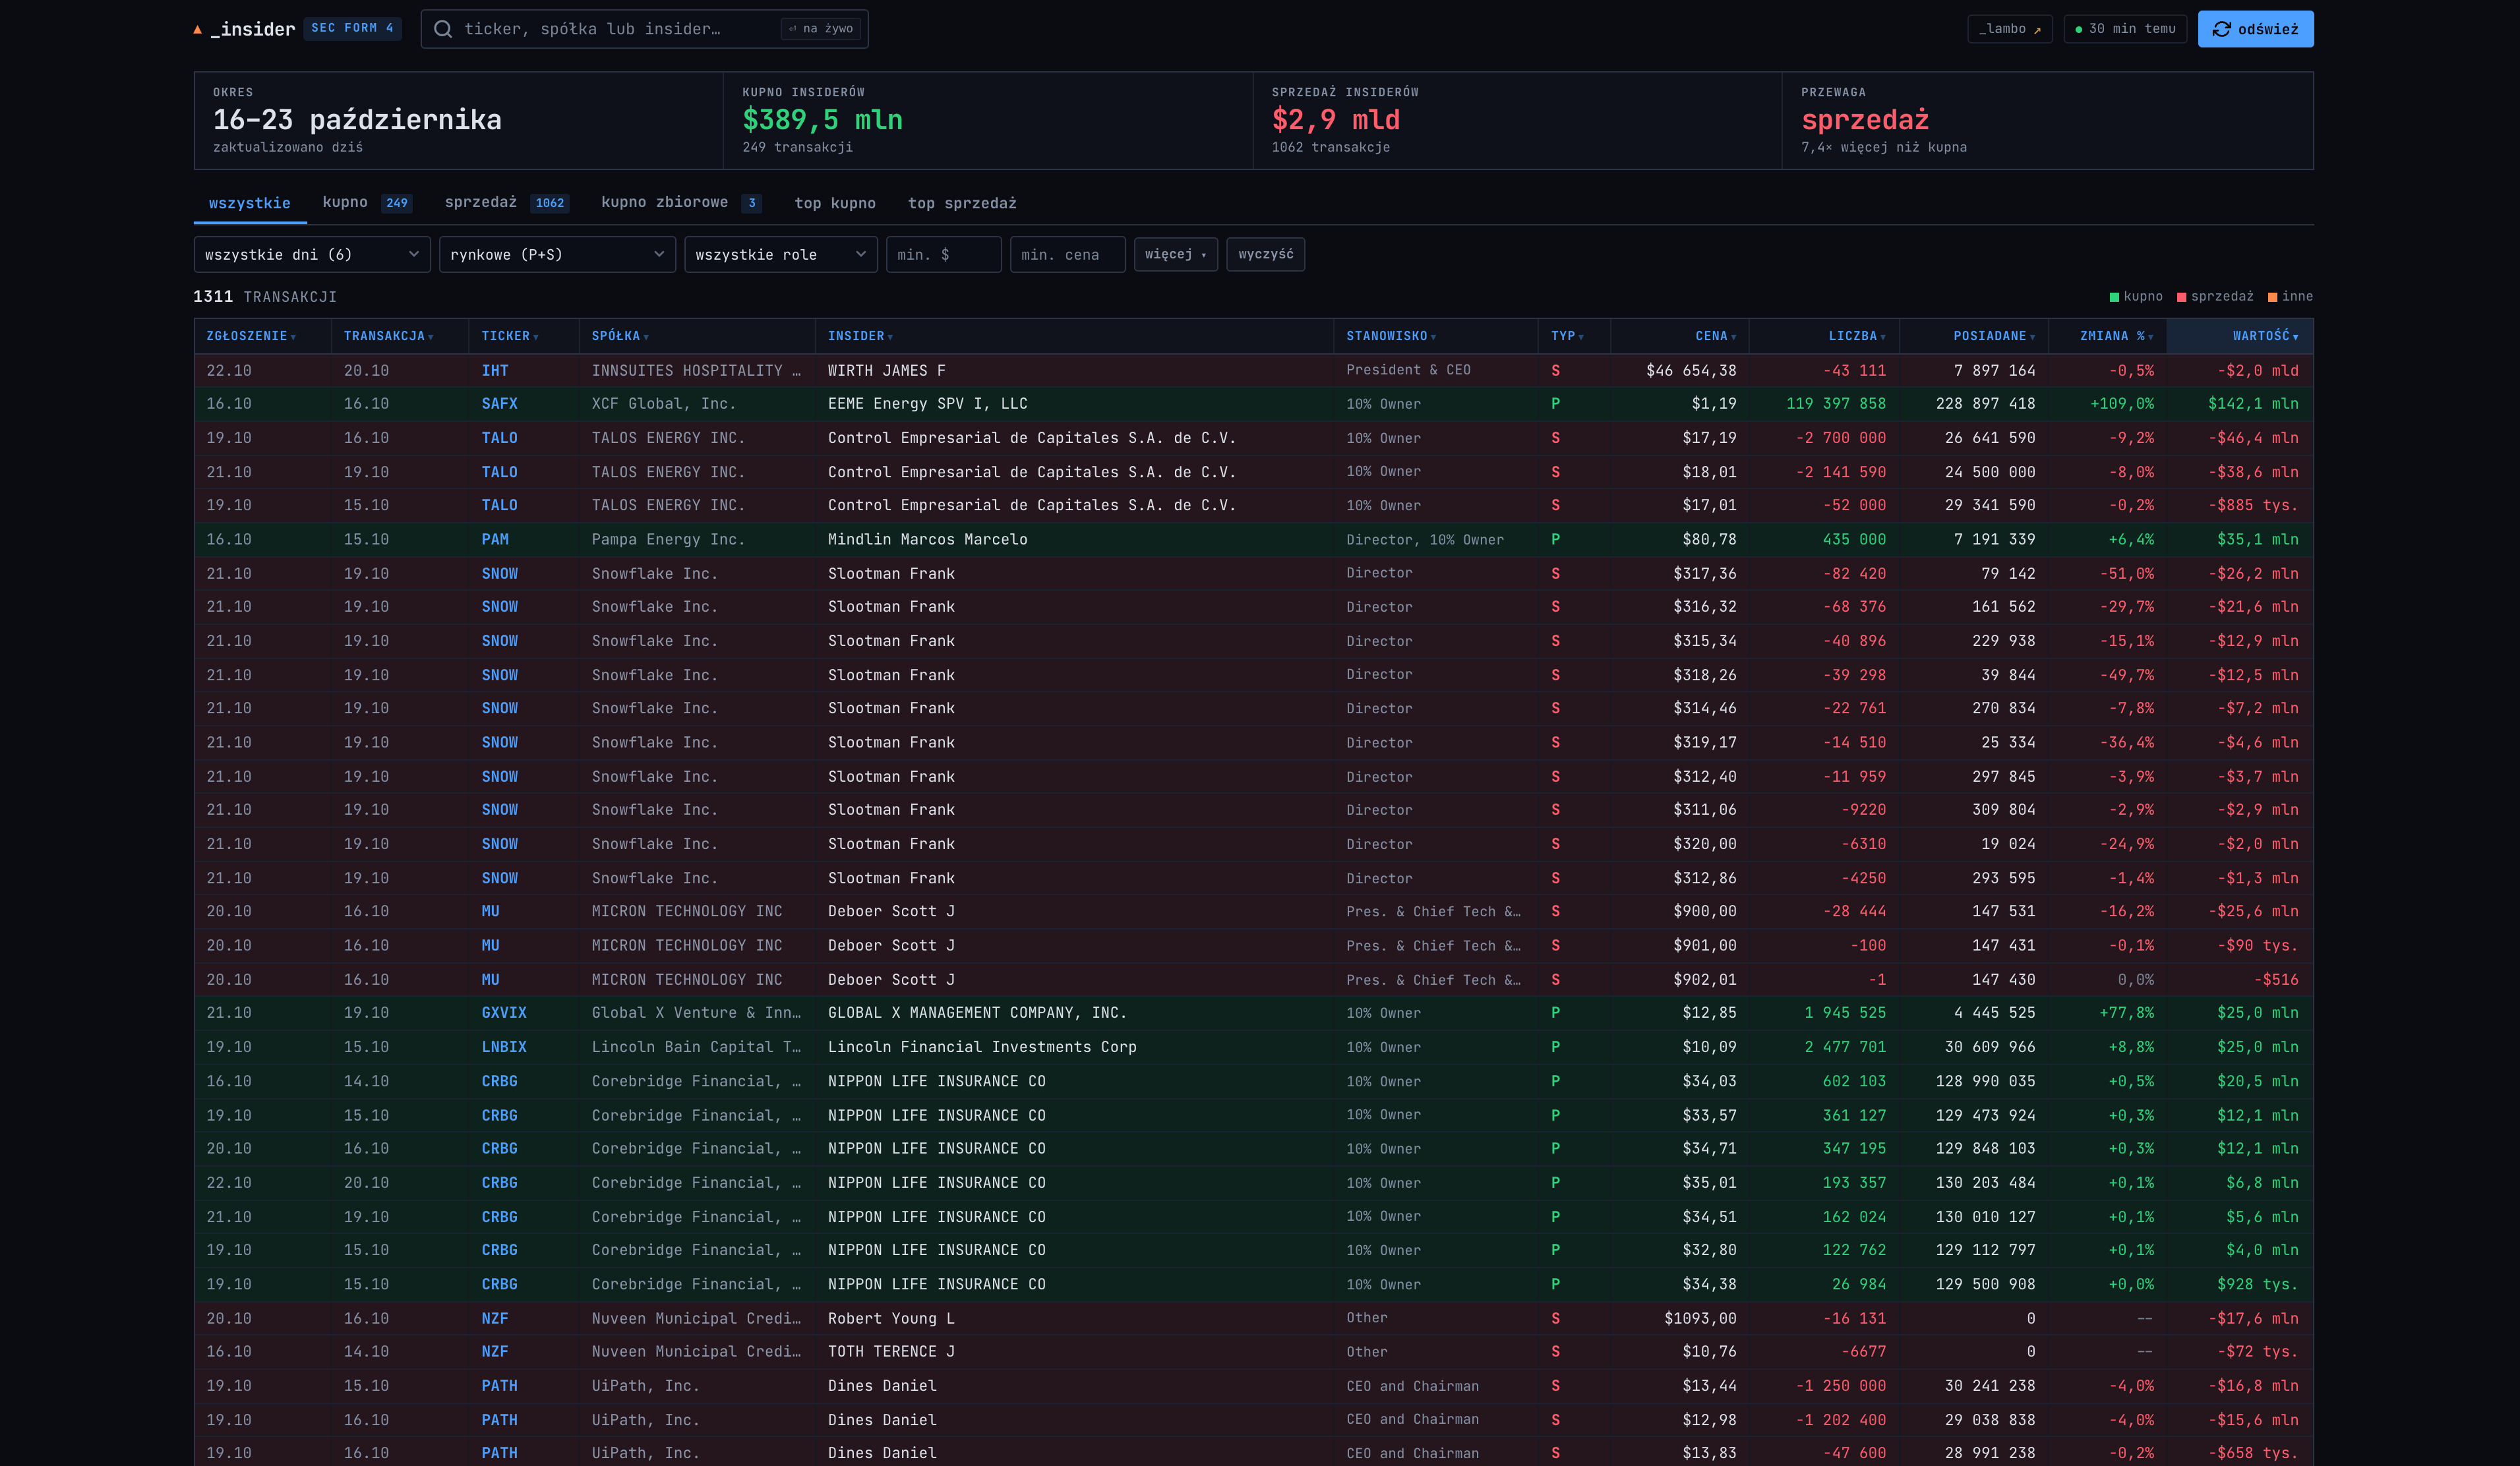
Task: Switch to the kupno zbiorowe tab
Action: click(681, 202)
